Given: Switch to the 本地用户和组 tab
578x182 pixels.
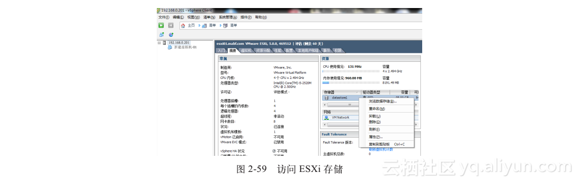Looking at the screenshot, I should tap(308, 50).
